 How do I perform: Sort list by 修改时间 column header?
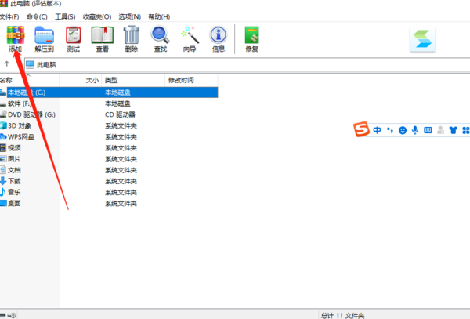pos(181,80)
